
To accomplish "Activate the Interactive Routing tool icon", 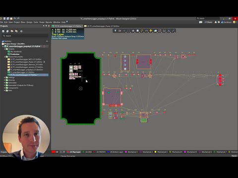I will click(x=142, y=31).
